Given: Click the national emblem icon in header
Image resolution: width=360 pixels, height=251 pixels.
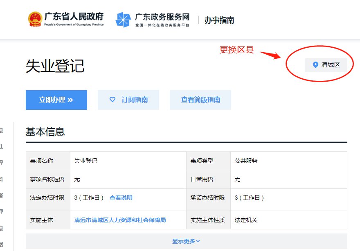Looking at the screenshot, I should [x=35, y=19].
